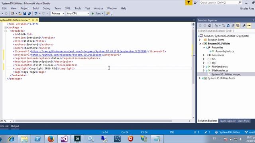Open the Analyze menu
Viewport: 255px width, 143px height.
point(98,8)
